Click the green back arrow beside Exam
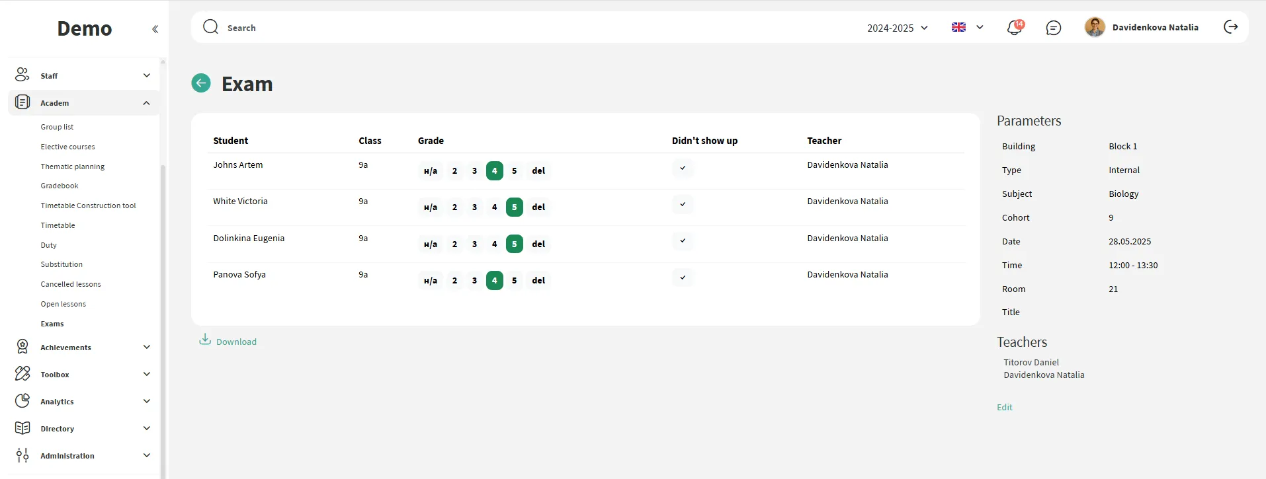 pyautogui.click(x=201, y=83)
